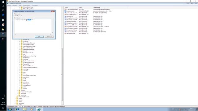This screenshot has height=111, width=198.
Task: Confirm the multi-string edit dialog with OK
Action: [39, 37]
